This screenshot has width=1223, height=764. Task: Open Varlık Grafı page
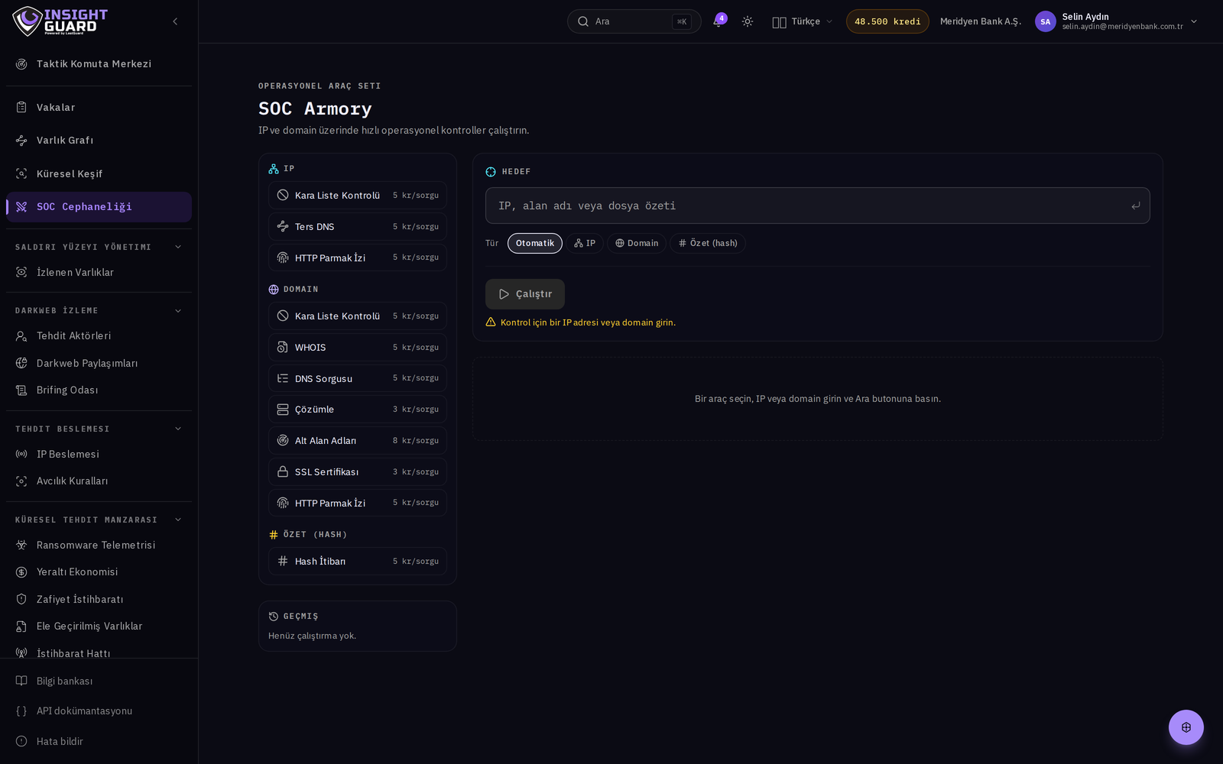coord(99,141)
